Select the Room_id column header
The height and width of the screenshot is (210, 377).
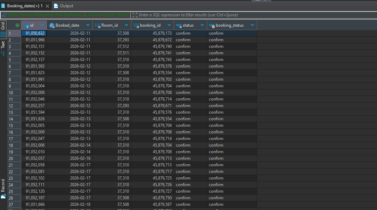pyautogui.click(x=112, y=25)
